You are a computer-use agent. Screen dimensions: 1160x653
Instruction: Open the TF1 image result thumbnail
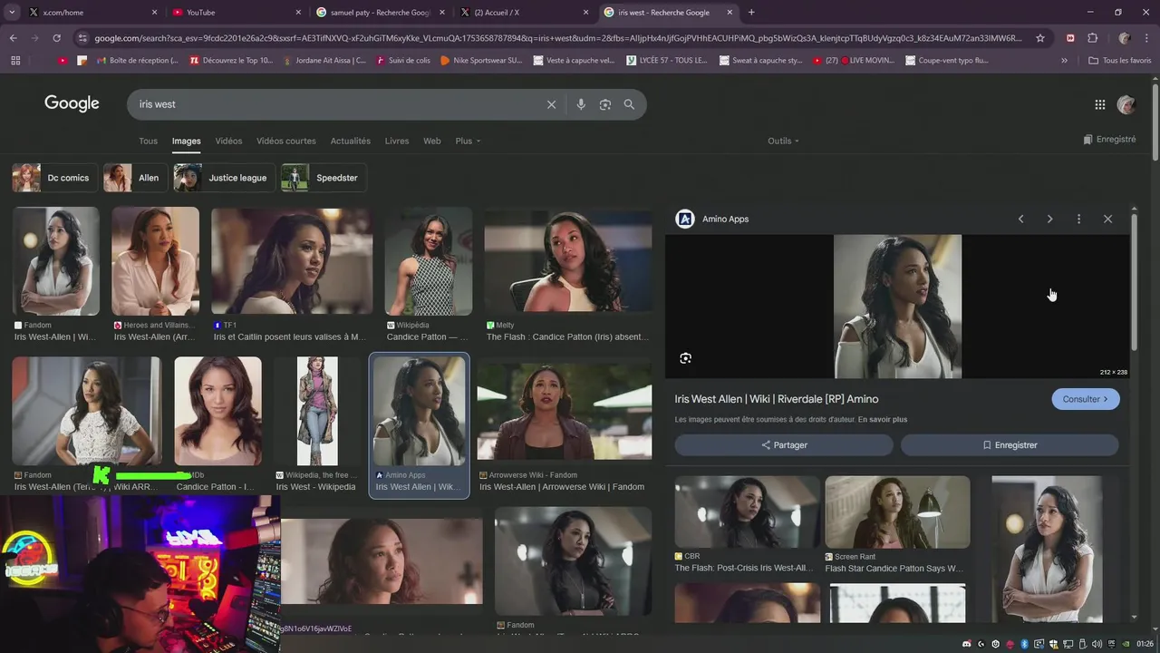[292, 260]
